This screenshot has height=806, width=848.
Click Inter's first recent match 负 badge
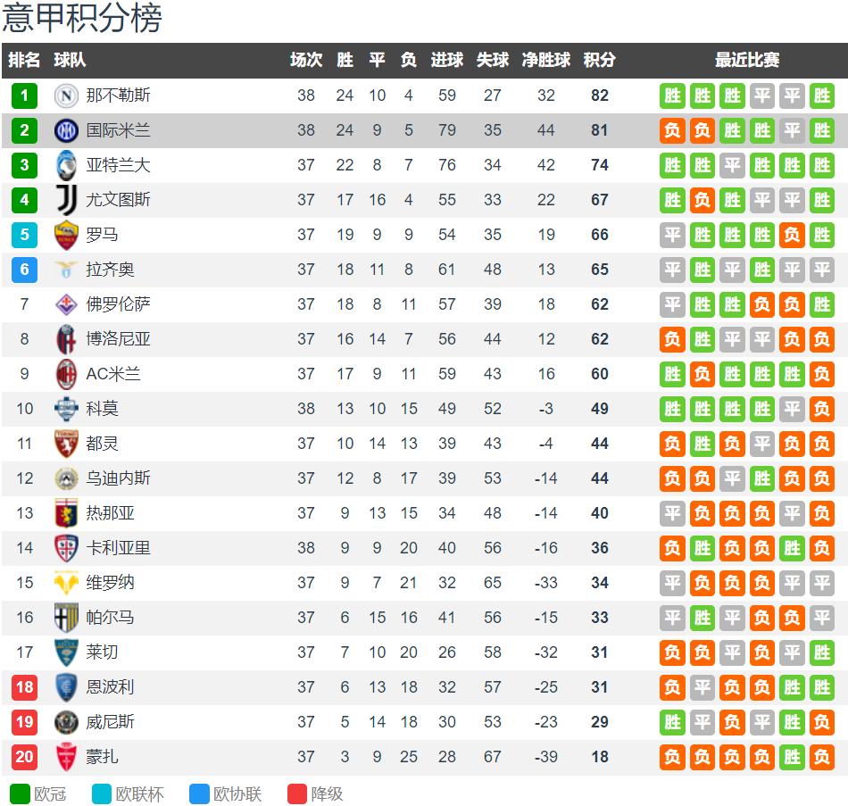click(x=672, y=130)
